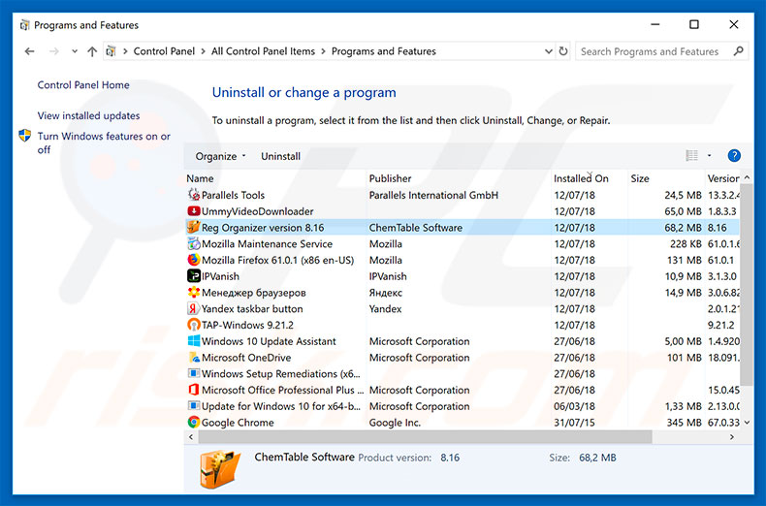766x506 pixels.
Task: Click the forward navigation arrow
Action: pos(53,51)
